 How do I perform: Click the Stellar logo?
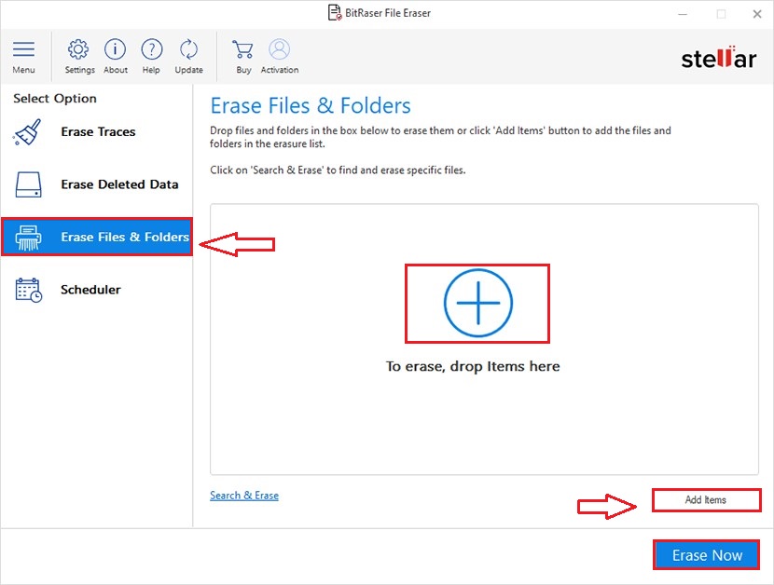pos(718,58)
